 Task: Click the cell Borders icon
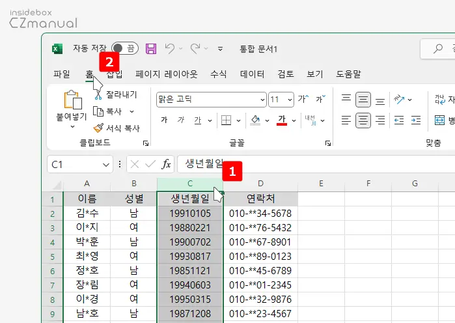point(227,120)
